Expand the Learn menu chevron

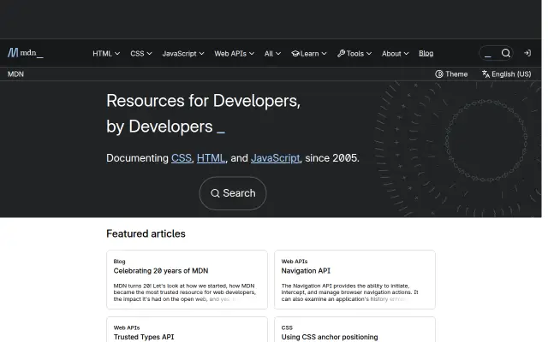point(324,53)
